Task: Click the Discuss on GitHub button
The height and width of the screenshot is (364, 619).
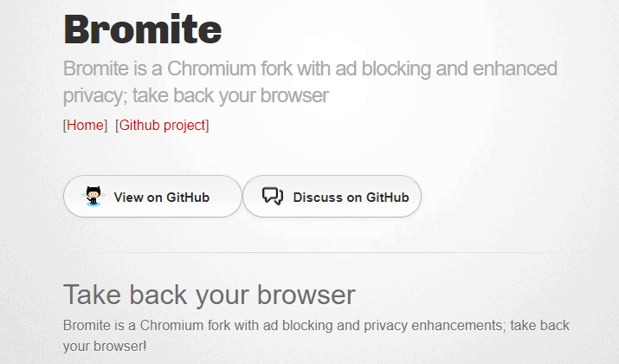Action: 332,197
